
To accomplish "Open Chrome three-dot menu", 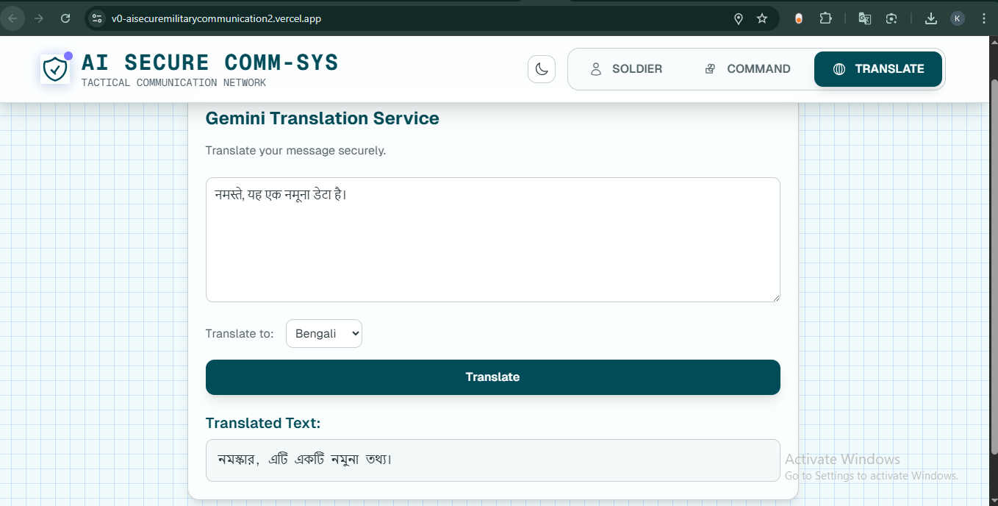I will click(x=983, y=18).
